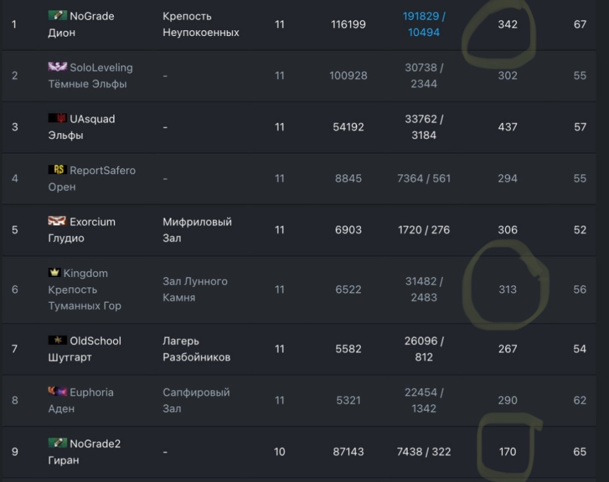Image resolution: width=609 pixels, height=482 pixels.
Task: Select the ReportSafero clan name
Action: (x=102, y=170)
